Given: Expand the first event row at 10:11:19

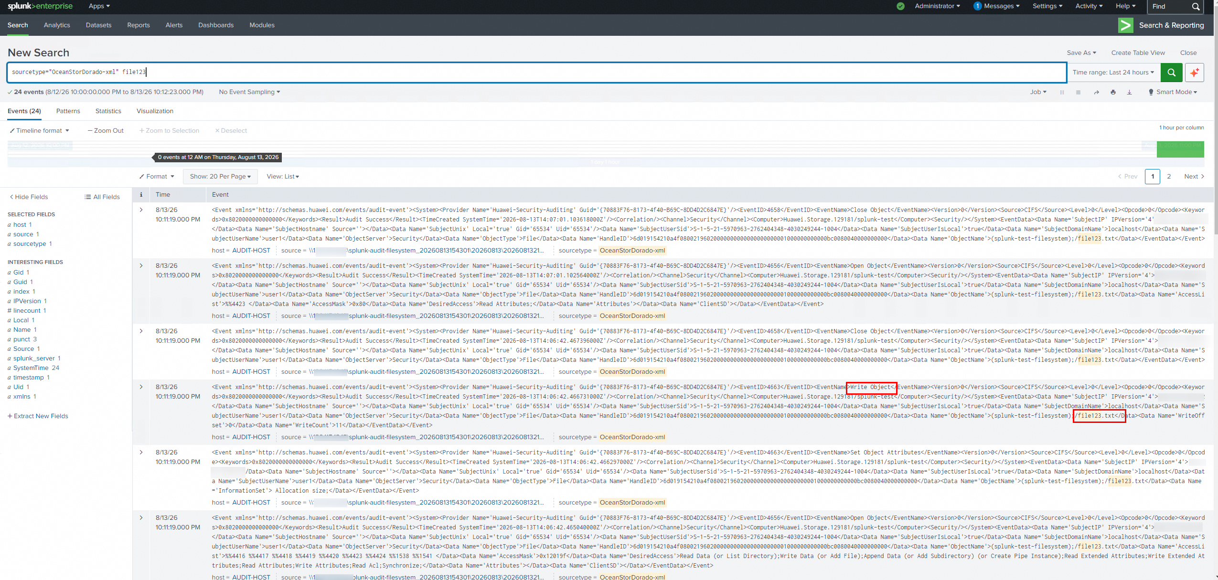Looking at the screenshot, I should (141, 210).
